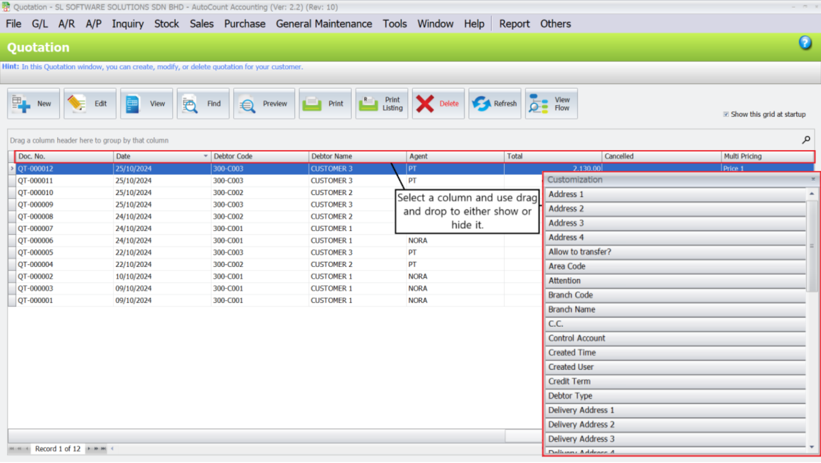The image size is (821, 463).
Task: Click the QT-000001 document number cell
Action: tap(65, 301)
